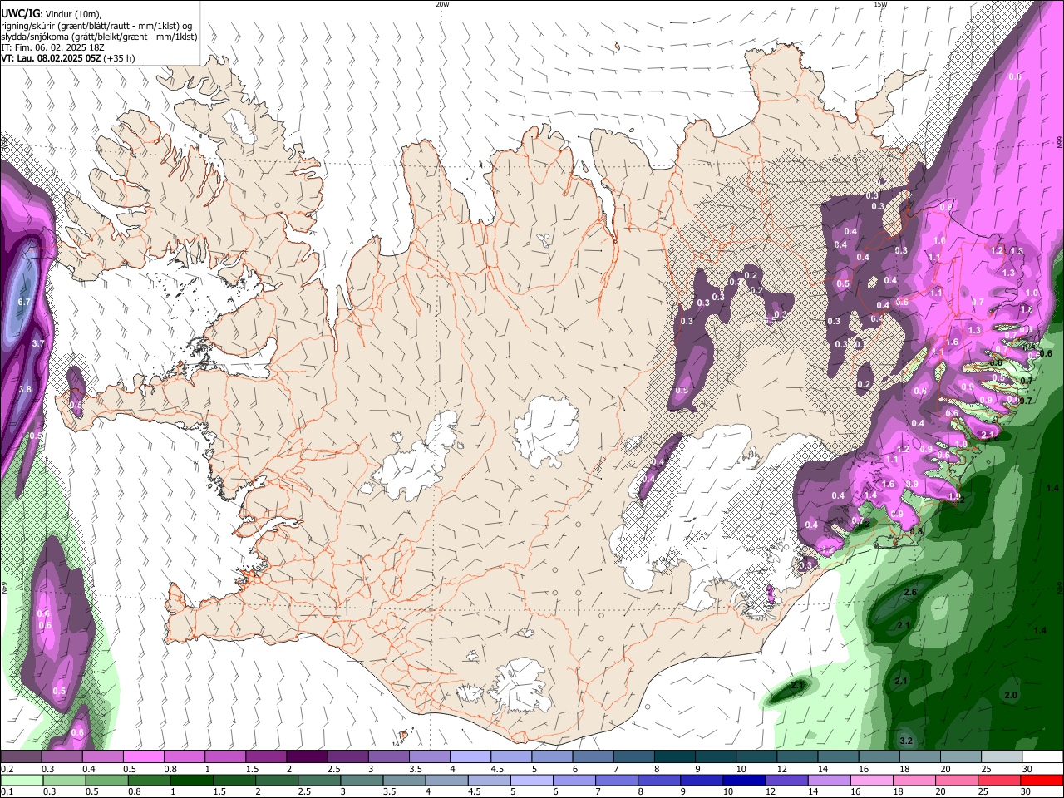Click the 3.7 precipitation value
The height and width of the screenshot is (798, 1064).
point(38,343)
